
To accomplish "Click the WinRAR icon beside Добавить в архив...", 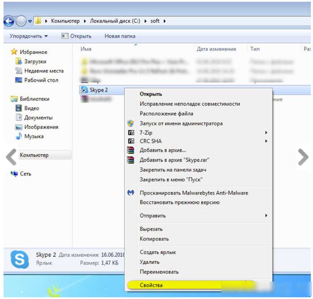I will click(131, 150).
